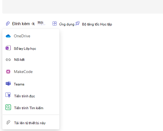Open Bộ tăng tốc Học tập
The width and height of the screenshot is (163, 131).
click(97, 24)
